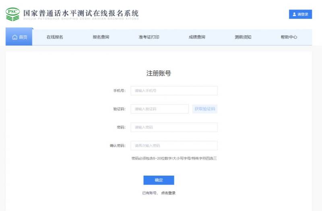This screenshot has height=211, width=322.
Task: Click the green PSC logo
Action: pos(12,14)
